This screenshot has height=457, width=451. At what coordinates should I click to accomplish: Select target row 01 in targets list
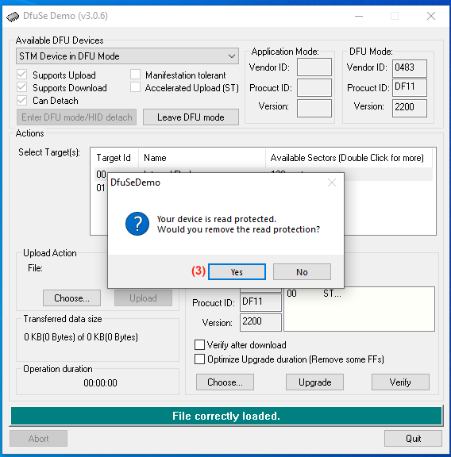point(100,188)
